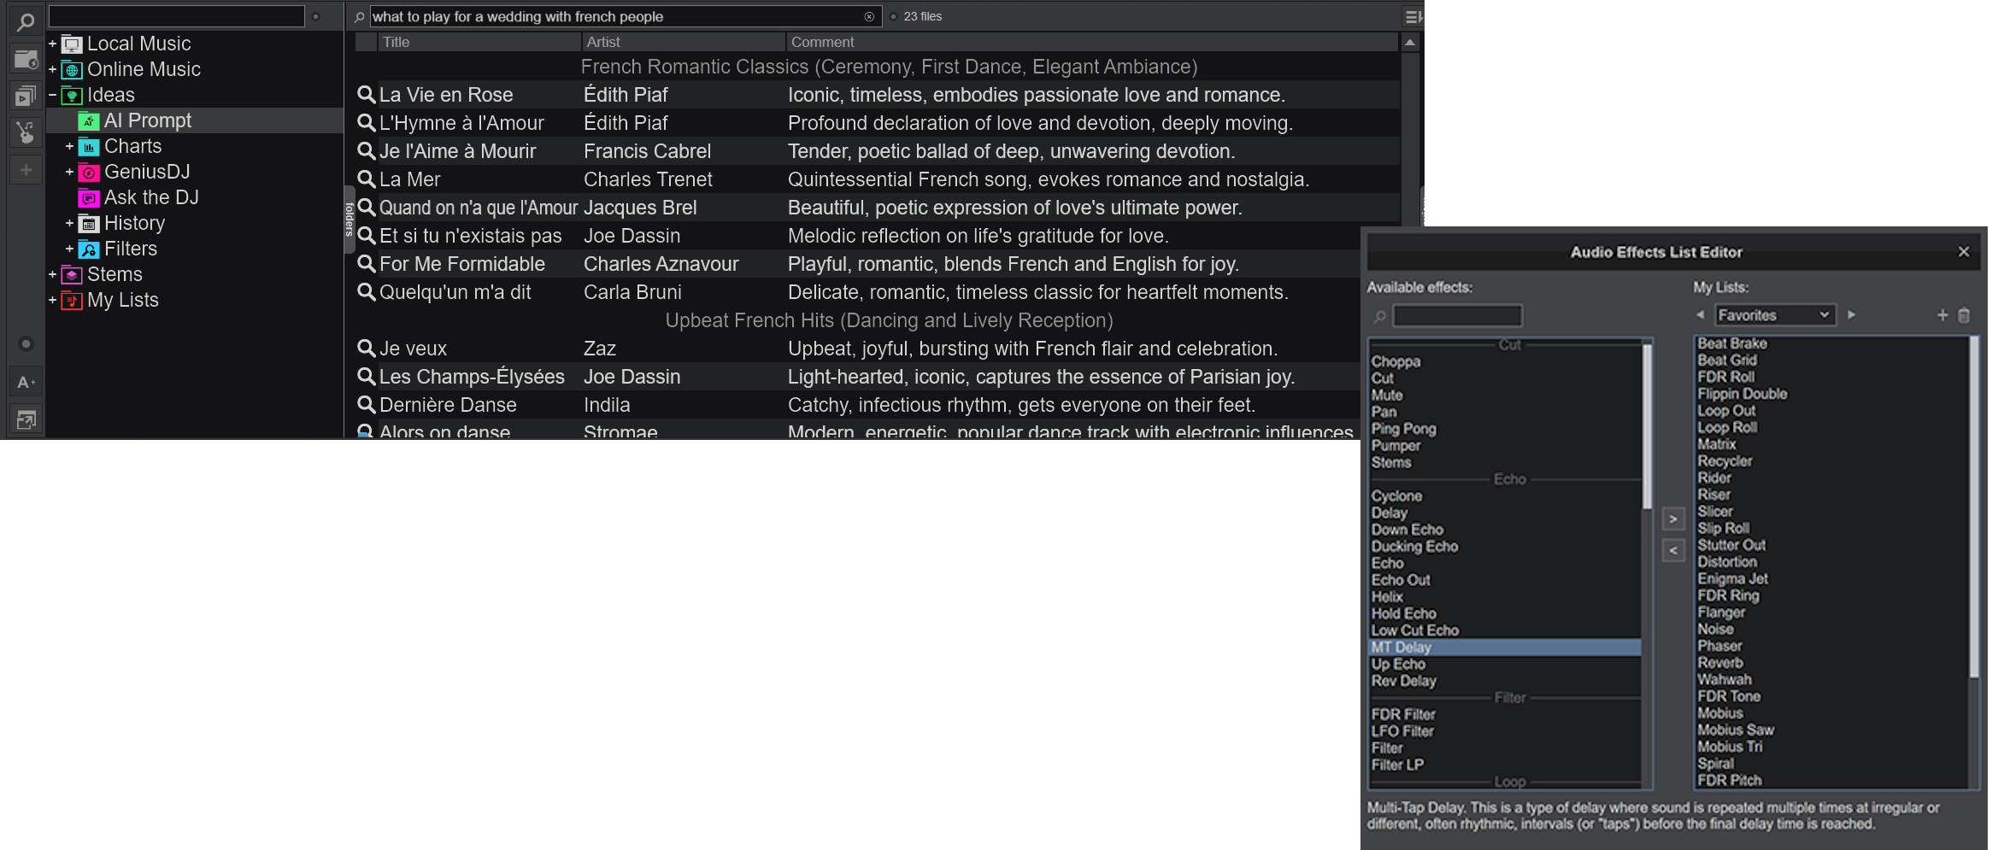The image size is (1992, 850).
Task: Clear the AI prompt search text
Action: coord(869,16)
